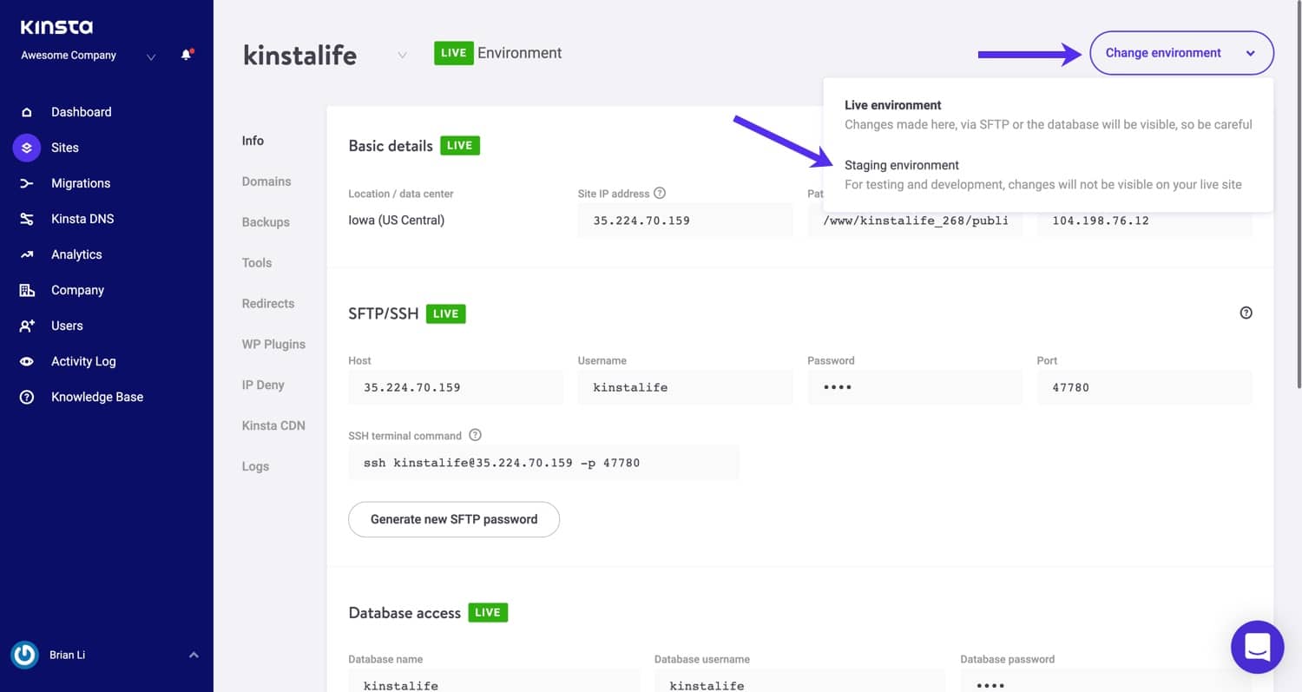Image resolution: width=1302 pixels, height=692 pixels.
Task: Expand the Brian Li user menu
Action: [194, 655]
